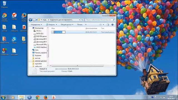The width and height of the screenshot is (178, 100).
Task: Open the view options dropdown arrow
Action: click(x=103, y=25)
